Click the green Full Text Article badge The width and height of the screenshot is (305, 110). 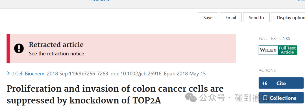click(x=287, y=50)
